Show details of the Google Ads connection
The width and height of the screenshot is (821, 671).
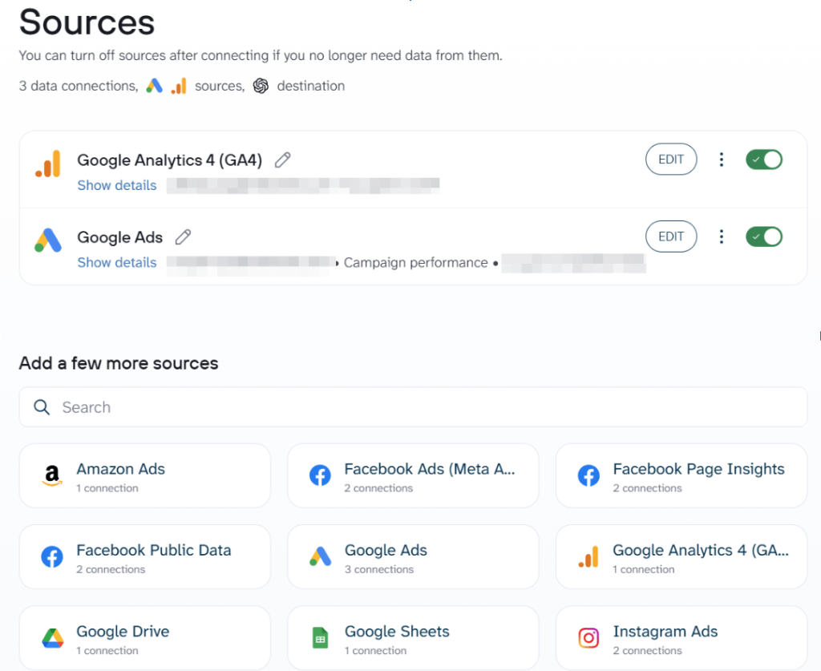tap(117, 262)
